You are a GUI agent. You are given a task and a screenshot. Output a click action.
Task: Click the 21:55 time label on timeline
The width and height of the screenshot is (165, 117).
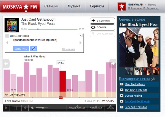[61, 63]
